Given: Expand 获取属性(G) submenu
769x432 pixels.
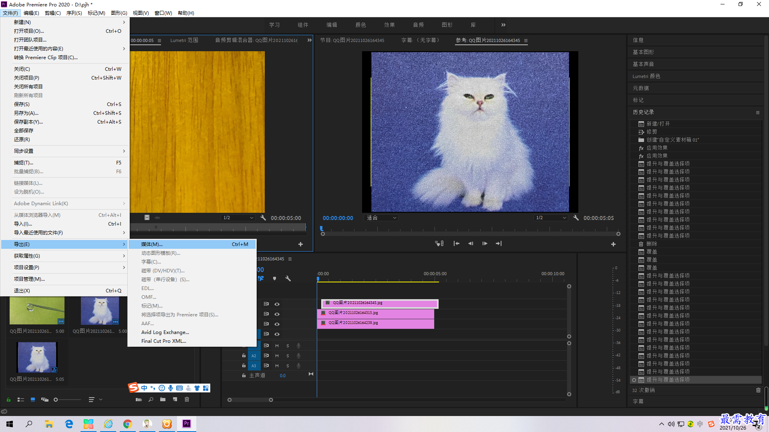Looking at the screenshot, I should 65,256.
